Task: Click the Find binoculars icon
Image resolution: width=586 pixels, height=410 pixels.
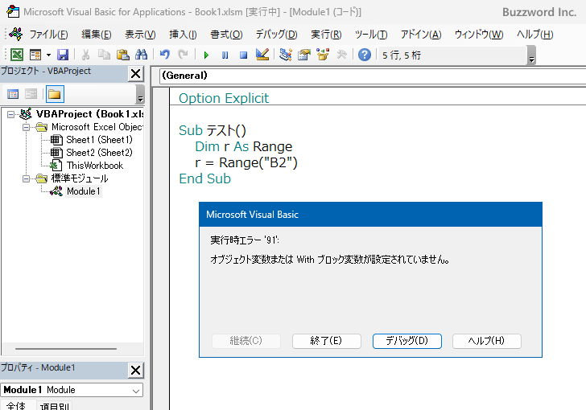Action: tap(141, 55)
